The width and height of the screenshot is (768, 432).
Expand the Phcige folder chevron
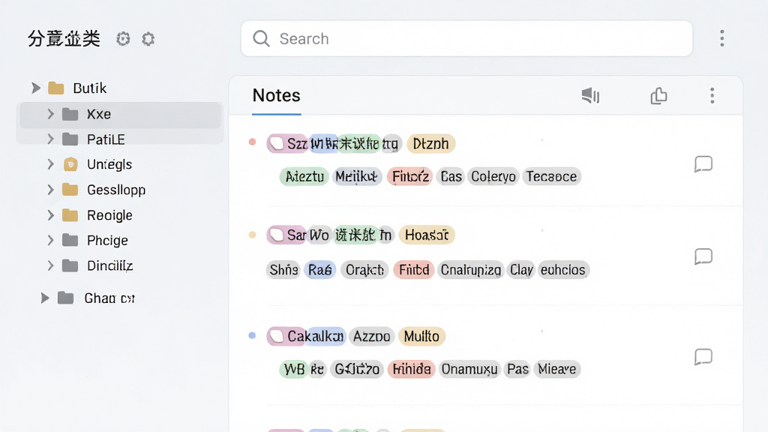pyautogui.click(x=50, y=240)
